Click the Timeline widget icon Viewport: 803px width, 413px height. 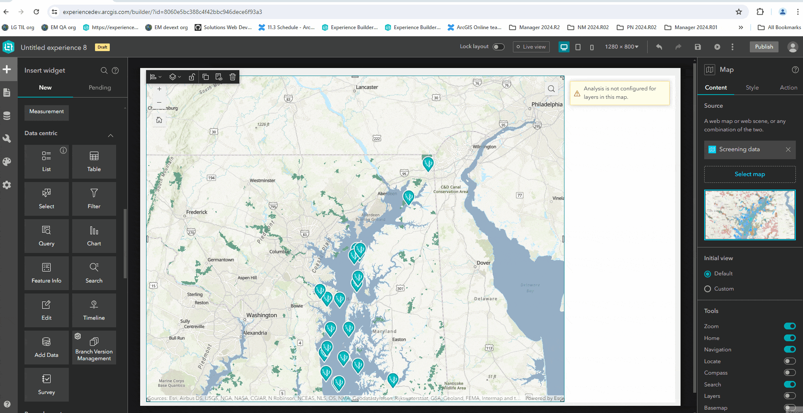pos(94,305)
